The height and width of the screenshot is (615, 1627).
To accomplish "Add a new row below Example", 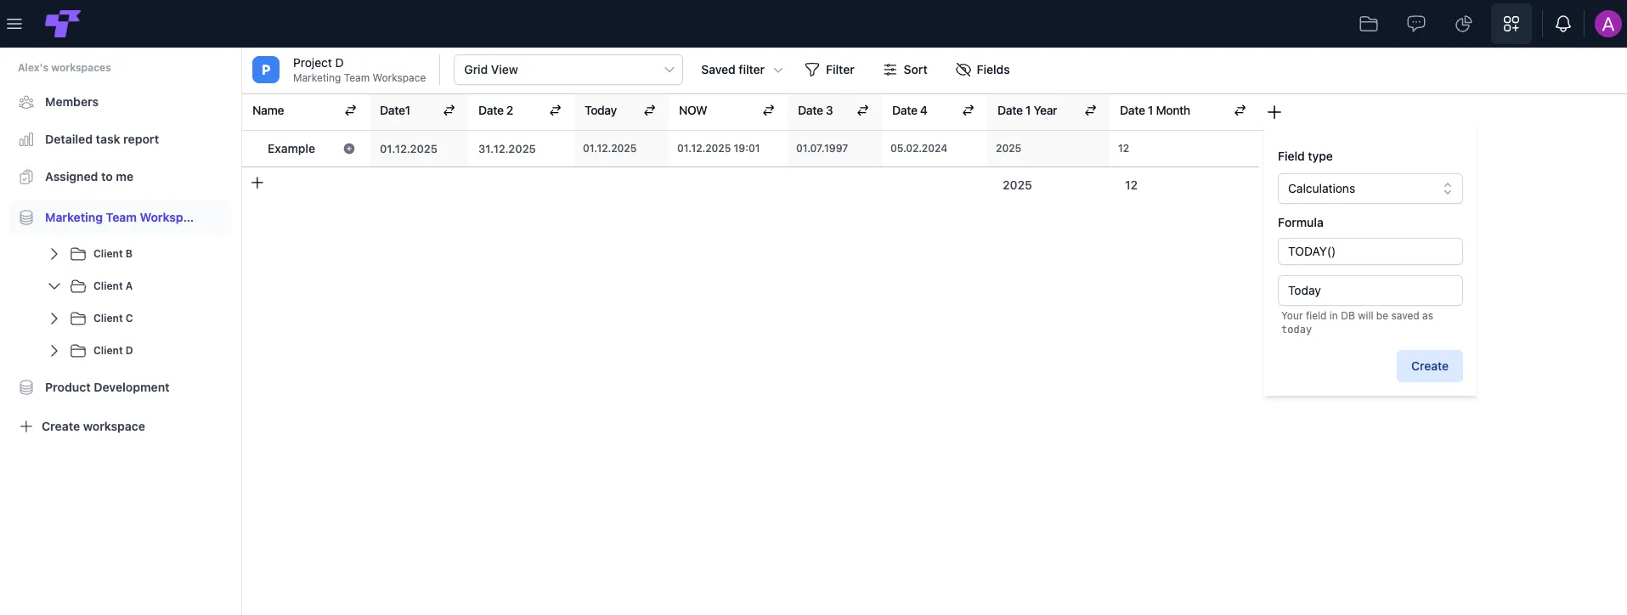I will (257, 183).
